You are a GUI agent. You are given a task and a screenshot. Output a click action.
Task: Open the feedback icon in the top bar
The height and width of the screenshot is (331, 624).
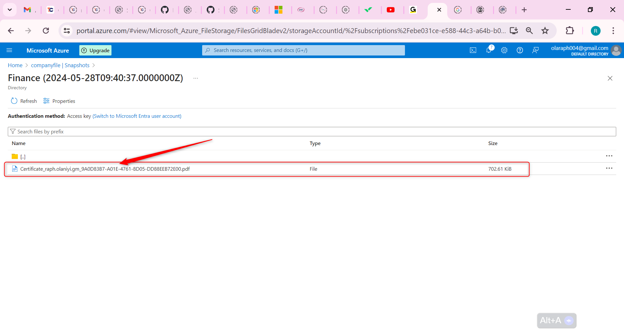point(536,50)
